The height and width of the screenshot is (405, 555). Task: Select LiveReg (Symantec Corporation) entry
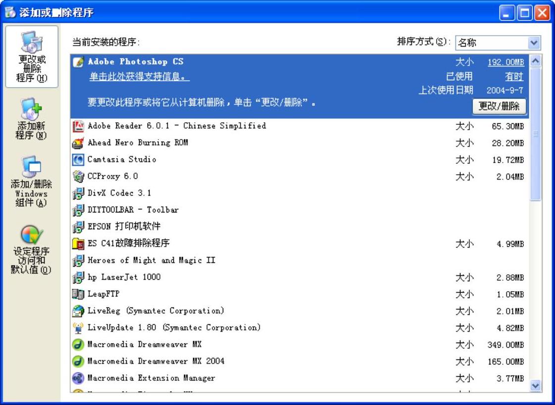coord(300,311)
